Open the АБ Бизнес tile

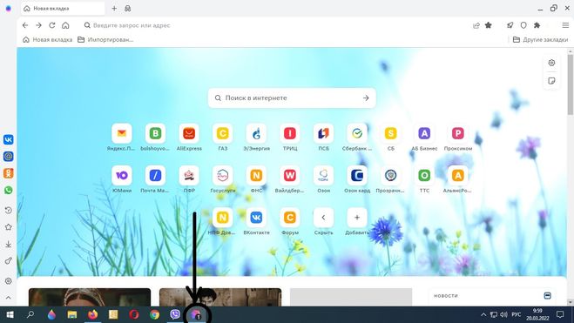click(424, 138)
